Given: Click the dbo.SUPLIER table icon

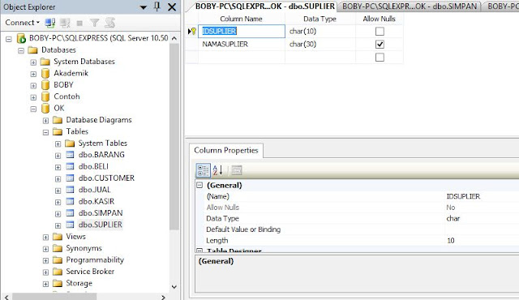Looking at the screenshot, I should (x=70, y=225).
